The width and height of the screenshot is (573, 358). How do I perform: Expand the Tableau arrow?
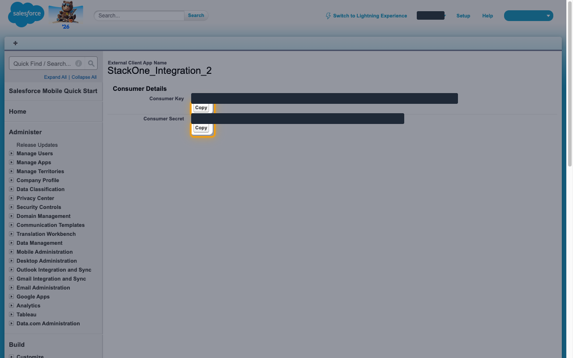[12, 314]
